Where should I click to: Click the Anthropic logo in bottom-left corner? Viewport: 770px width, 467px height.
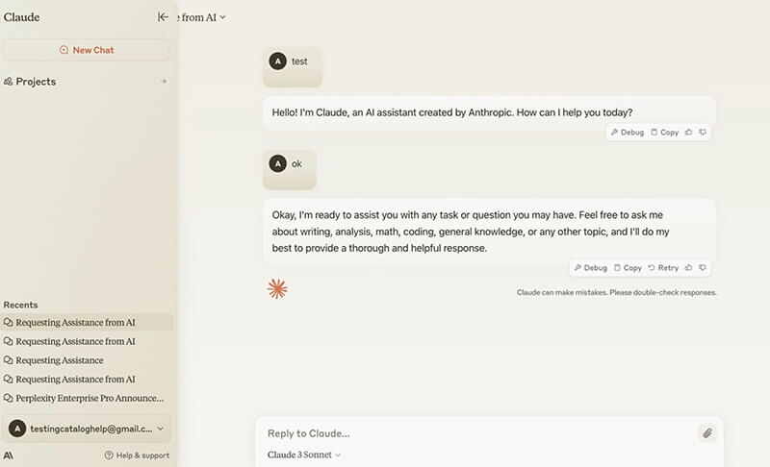point(9,455)
